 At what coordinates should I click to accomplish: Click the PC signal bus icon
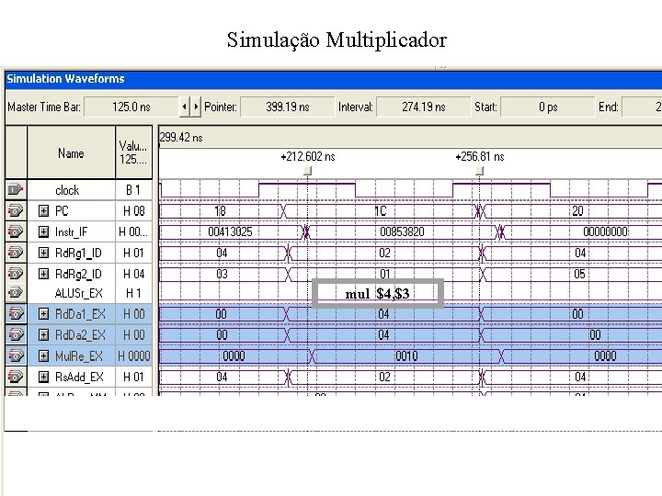point(16,210)
